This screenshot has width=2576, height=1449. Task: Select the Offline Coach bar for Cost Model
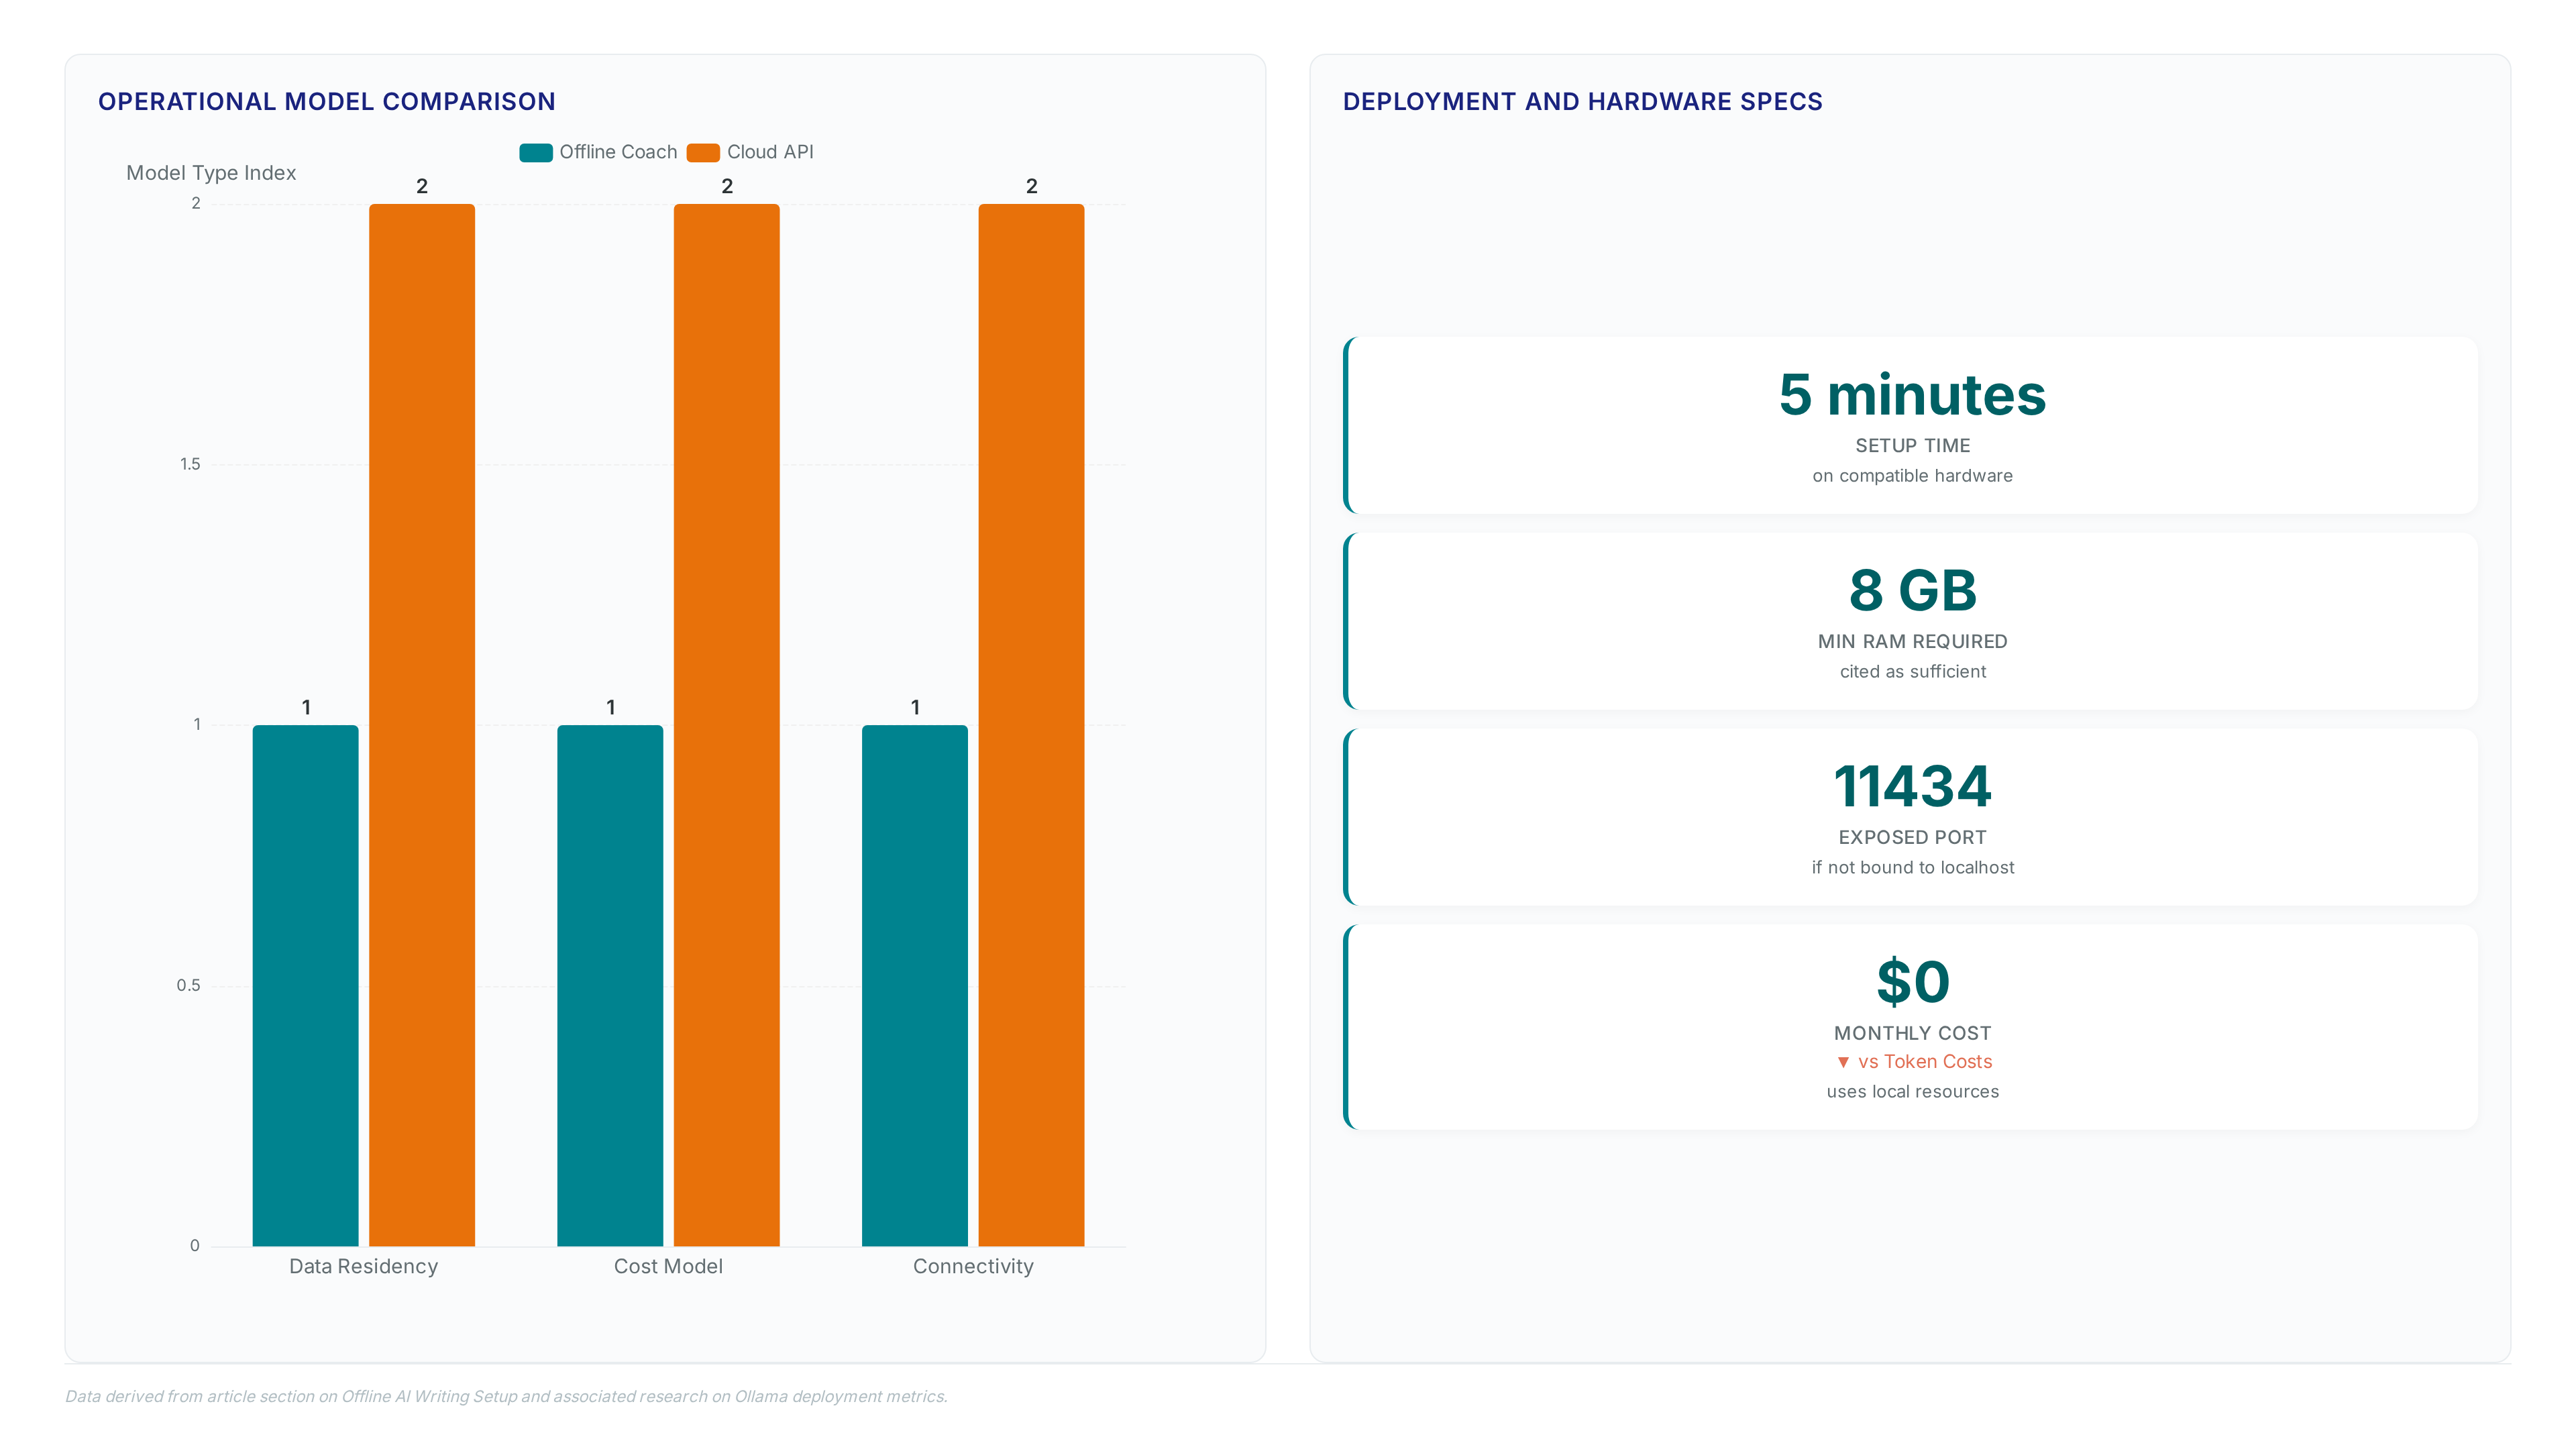(x=610, y=985)
